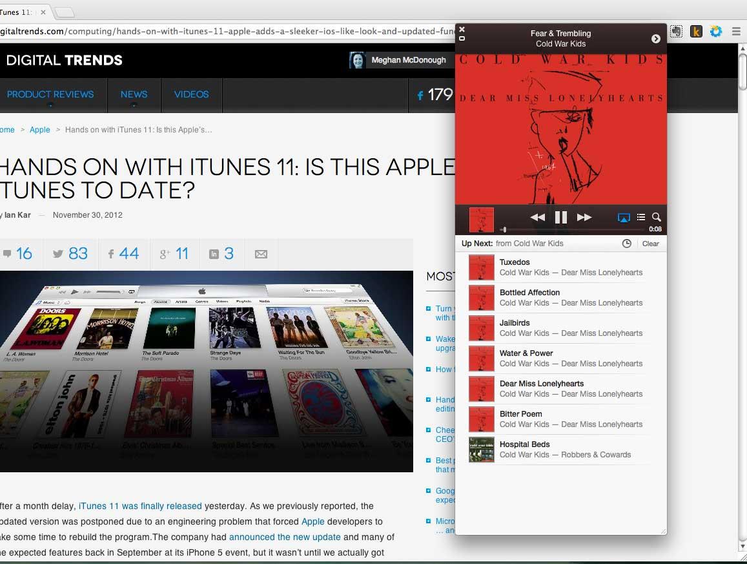The width and height of the screenshot is (747, 564).
Task: Click Digital Trends logo
Action: 65,60
